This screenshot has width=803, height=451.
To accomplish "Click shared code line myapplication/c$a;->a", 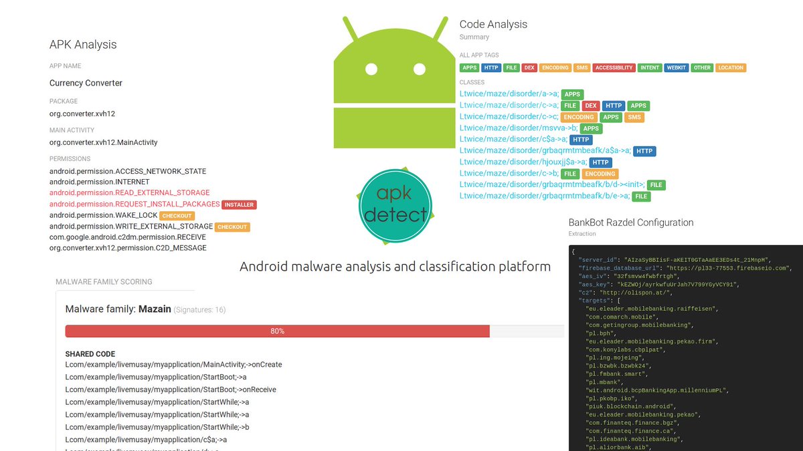I will point(146,440).
